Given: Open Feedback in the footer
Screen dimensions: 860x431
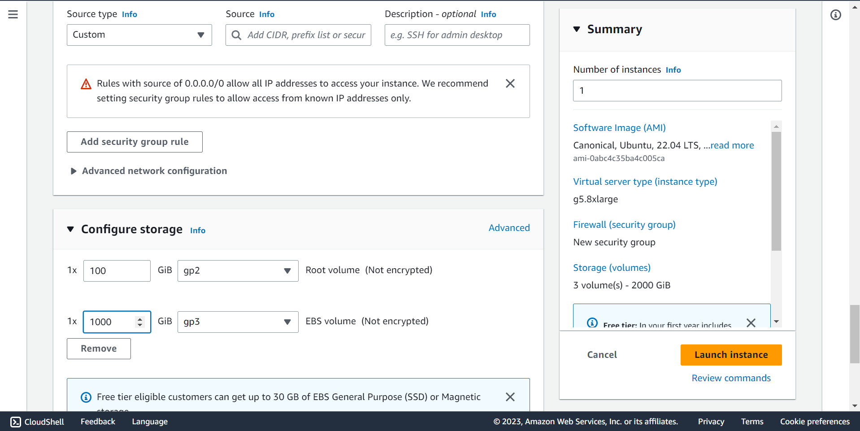Looking at the screenshot, I should (98, 422).
